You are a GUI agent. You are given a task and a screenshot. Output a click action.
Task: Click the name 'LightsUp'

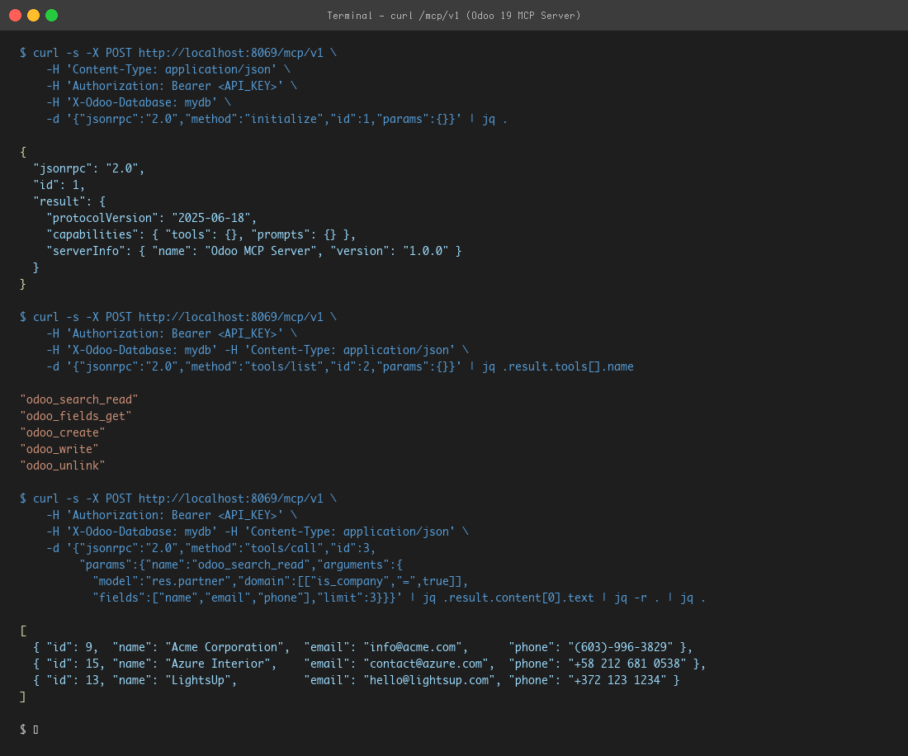point(198,680)
